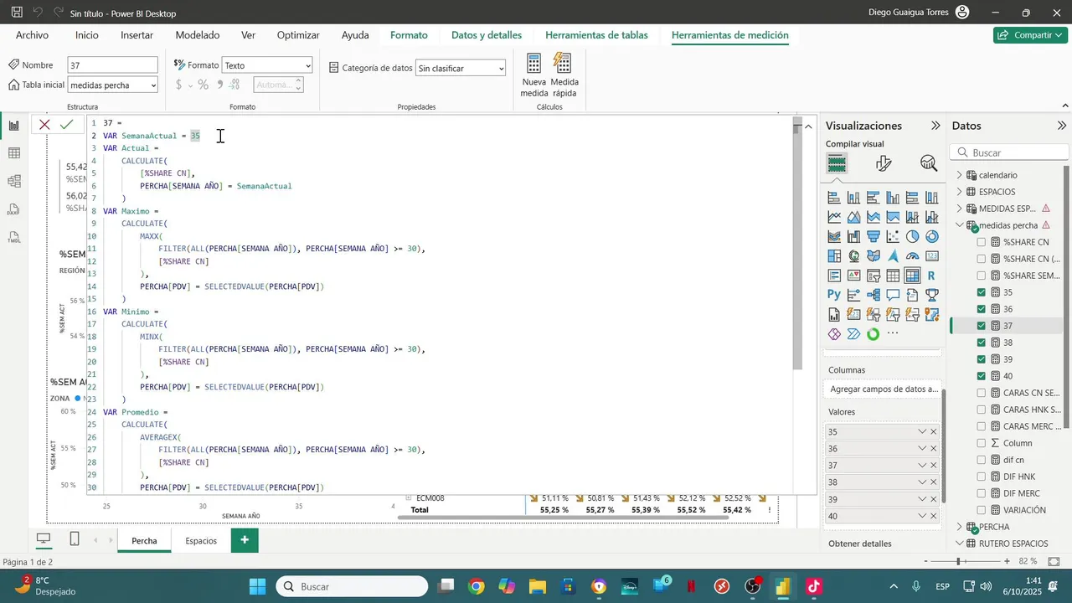The height and width of the screenshot is (603, 1072).
Task: Open the Archivo menu
Action: point(32,35)
